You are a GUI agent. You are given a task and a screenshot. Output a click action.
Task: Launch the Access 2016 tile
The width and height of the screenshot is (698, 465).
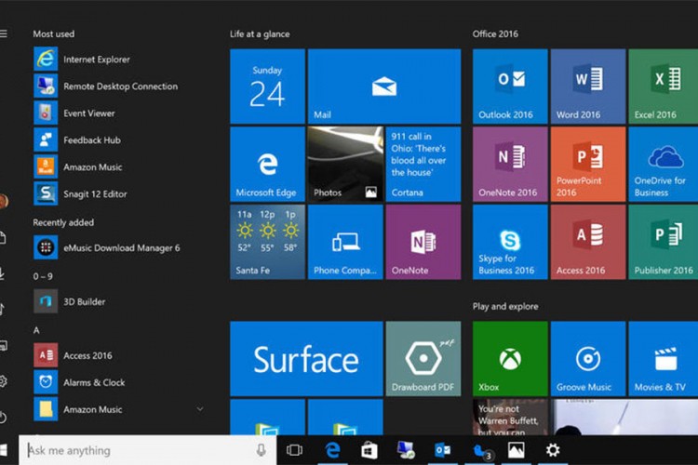[x=588, y=242]
